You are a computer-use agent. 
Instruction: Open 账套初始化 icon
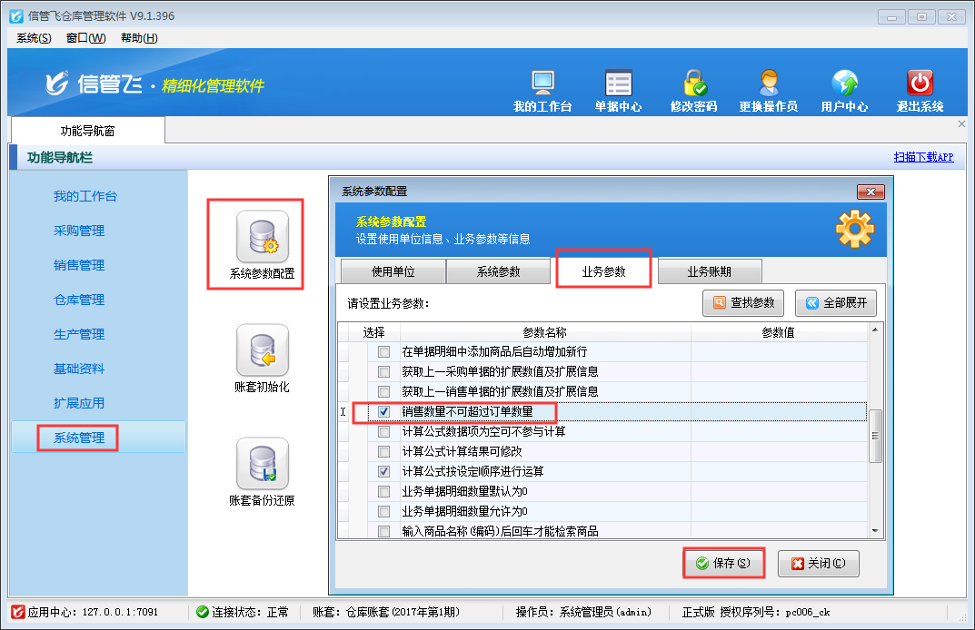(262, 350)
